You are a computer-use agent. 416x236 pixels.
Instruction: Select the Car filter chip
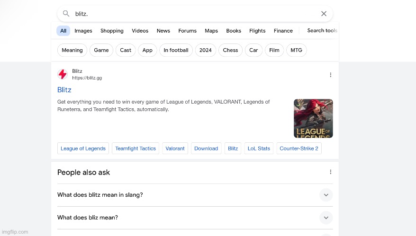[253, 50]
